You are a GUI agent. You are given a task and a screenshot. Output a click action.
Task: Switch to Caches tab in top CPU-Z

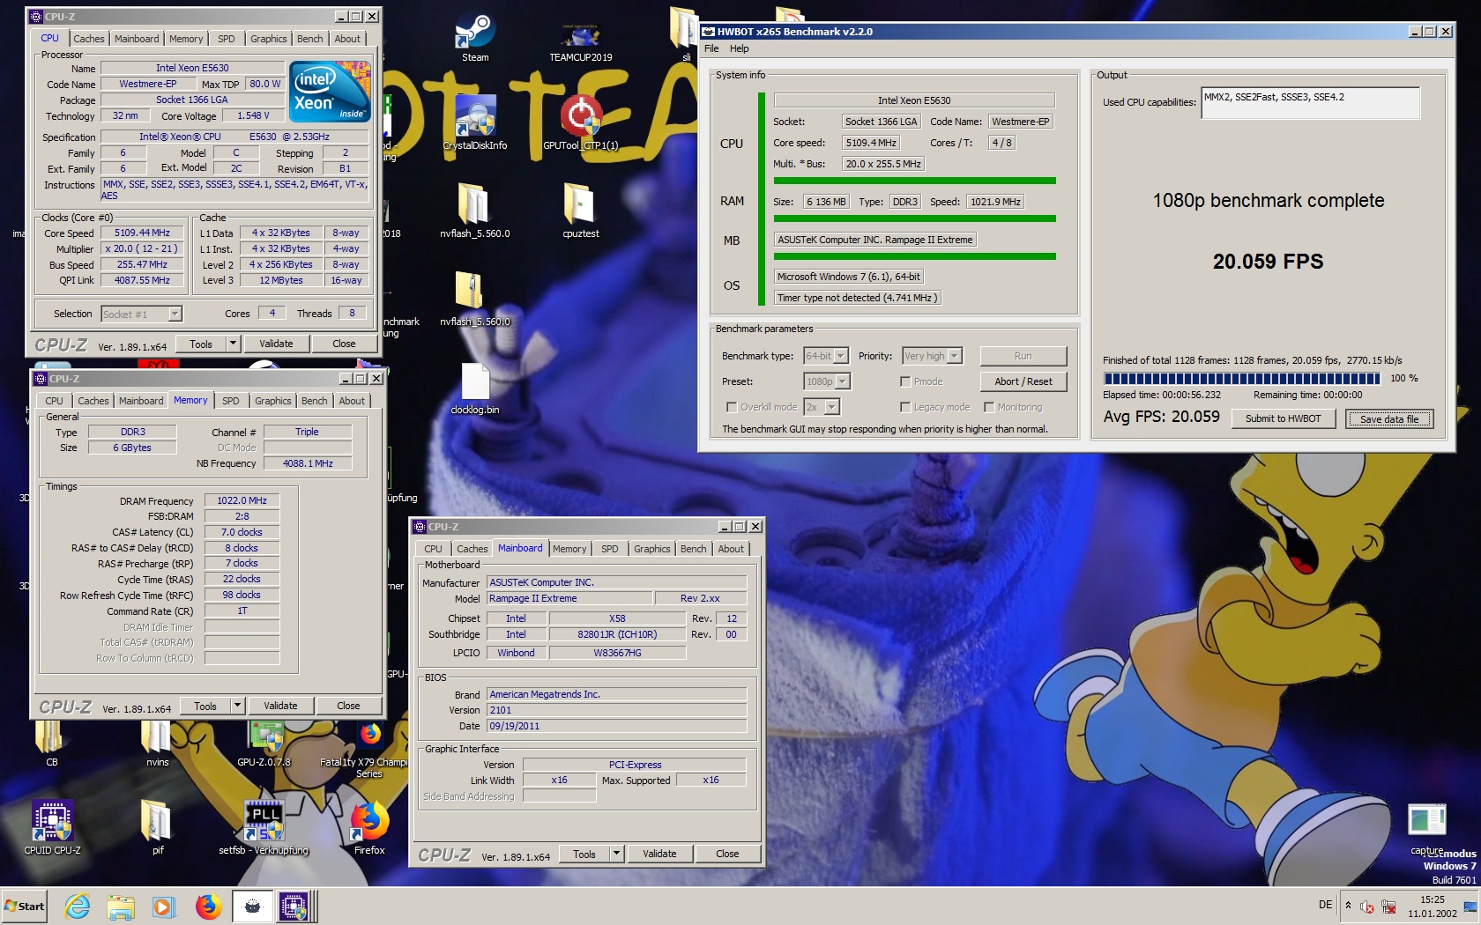pos(89,39)
